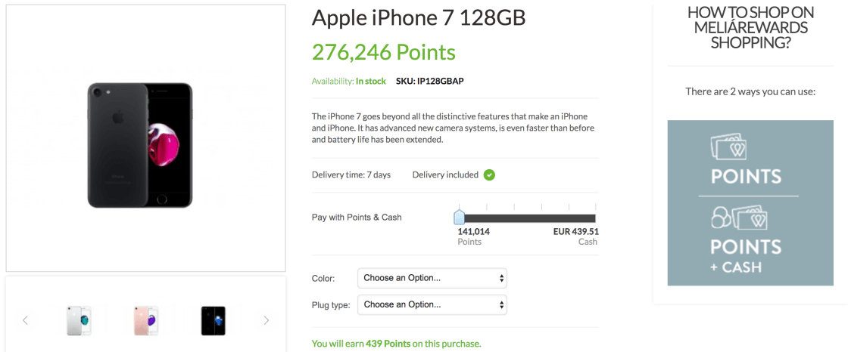Click the POINTS + CASH option label
Screen dimensions: 848x352
point(746,256)
